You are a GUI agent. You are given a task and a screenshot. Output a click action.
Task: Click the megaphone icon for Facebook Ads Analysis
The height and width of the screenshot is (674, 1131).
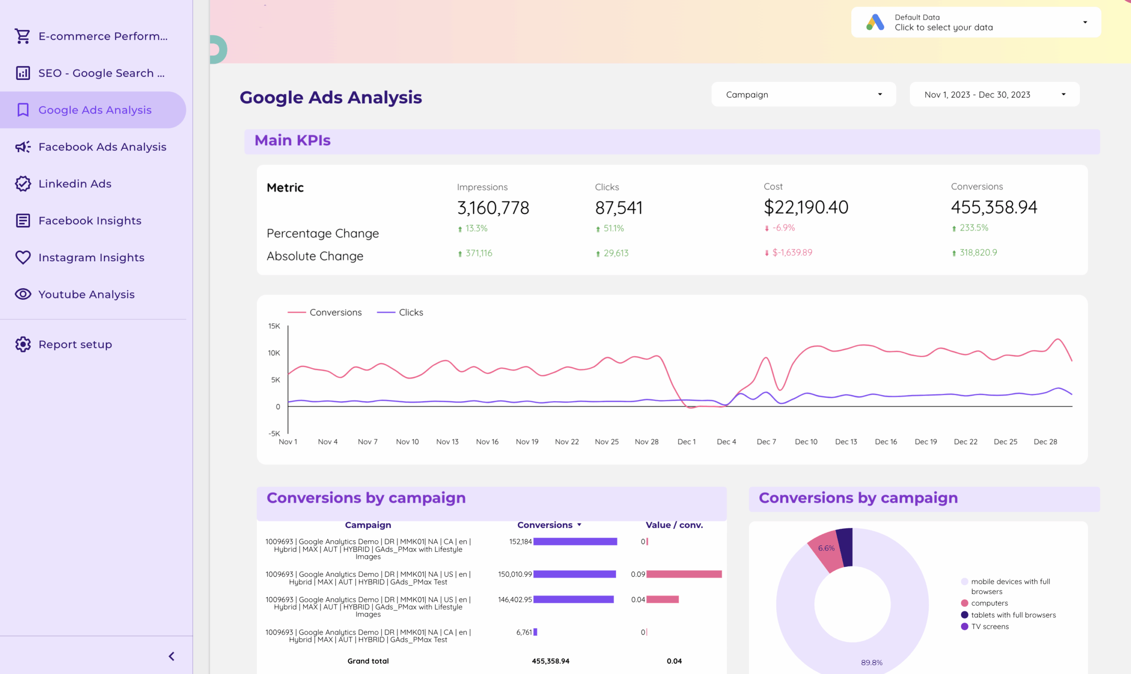pos(23,147)
